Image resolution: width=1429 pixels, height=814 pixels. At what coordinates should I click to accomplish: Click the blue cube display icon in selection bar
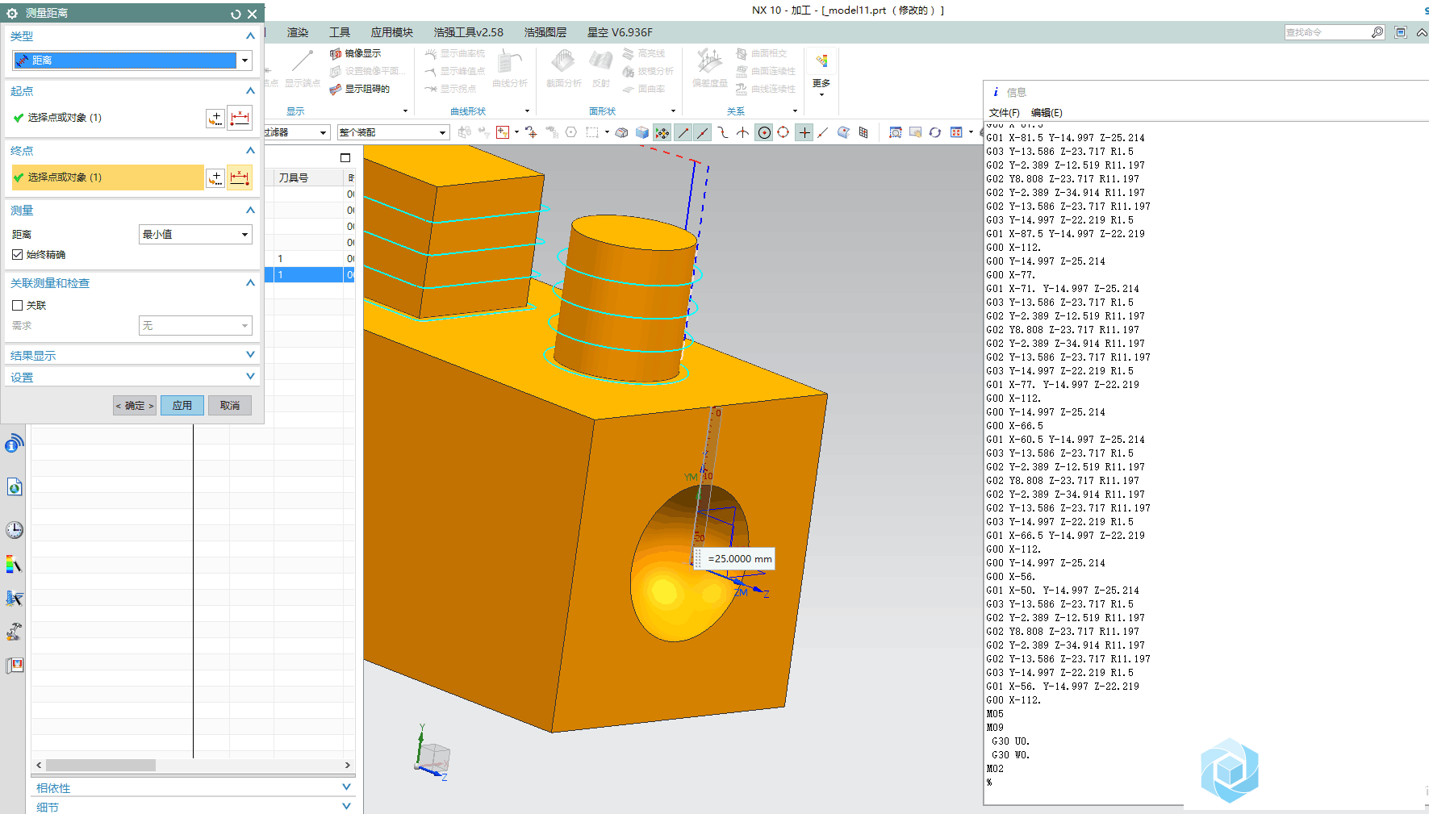(x=642, y=132)
